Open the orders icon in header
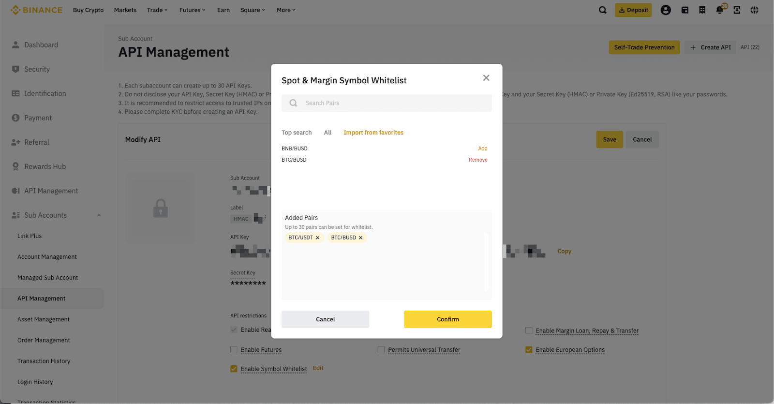This screenshot has width=774, height=404. point(702,10)
